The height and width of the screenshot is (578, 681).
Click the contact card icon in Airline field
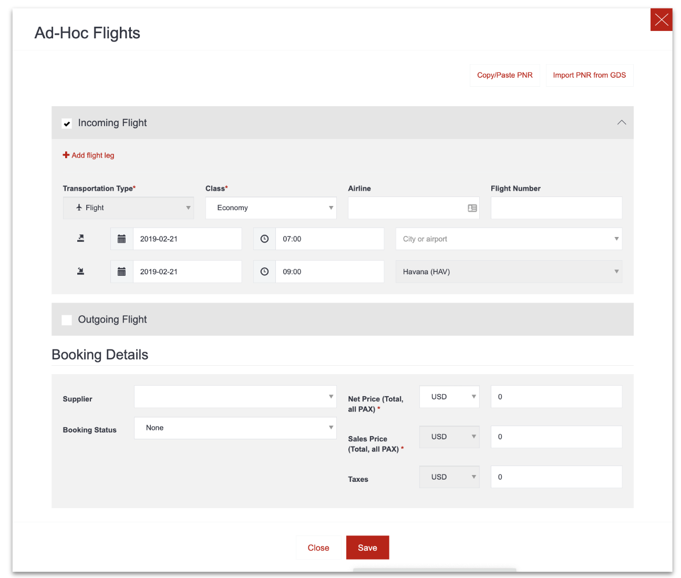coord(472,208)
